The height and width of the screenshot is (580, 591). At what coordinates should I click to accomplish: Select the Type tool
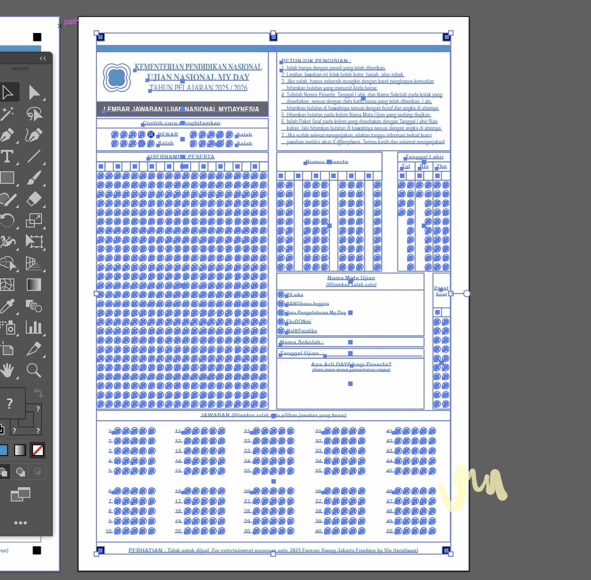(7, 157)
